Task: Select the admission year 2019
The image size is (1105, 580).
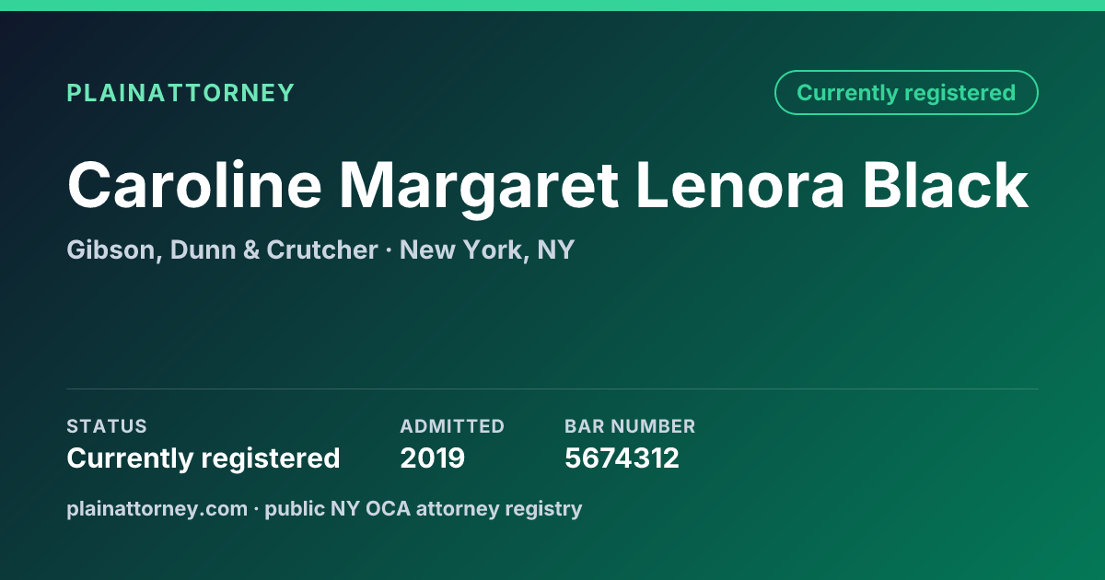Action: [x=433, y=458]
